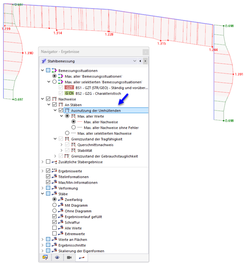
Task: Select Max. aller Werte radio button
Action: (67, 116)
